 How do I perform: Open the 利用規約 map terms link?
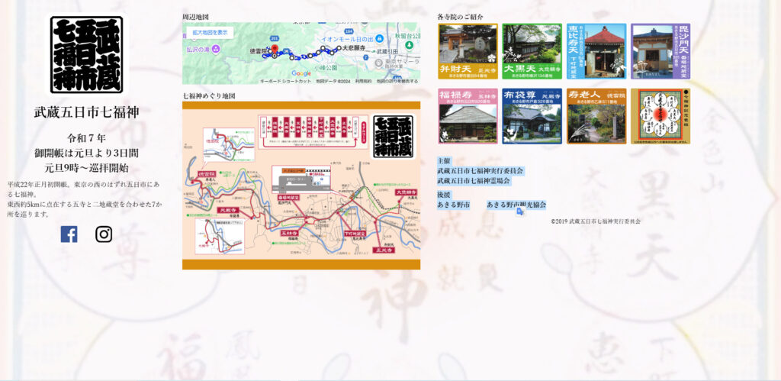point(364,81)
